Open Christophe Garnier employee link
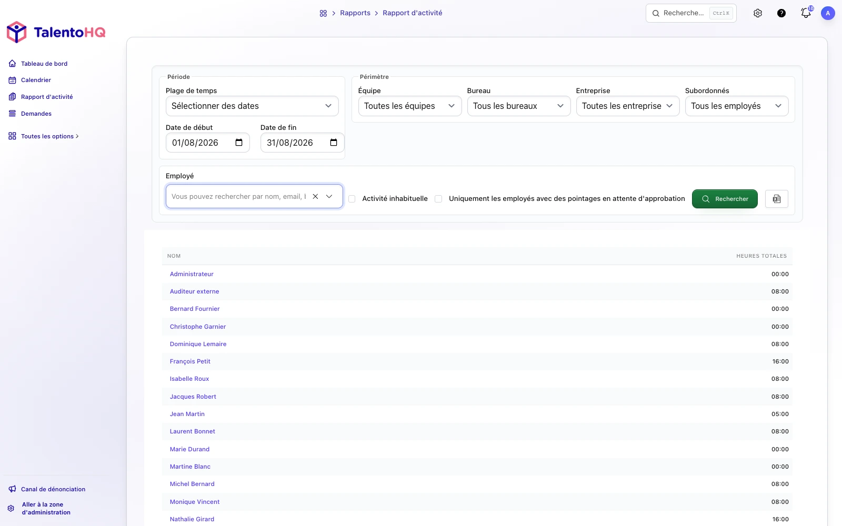 (198, 327)
